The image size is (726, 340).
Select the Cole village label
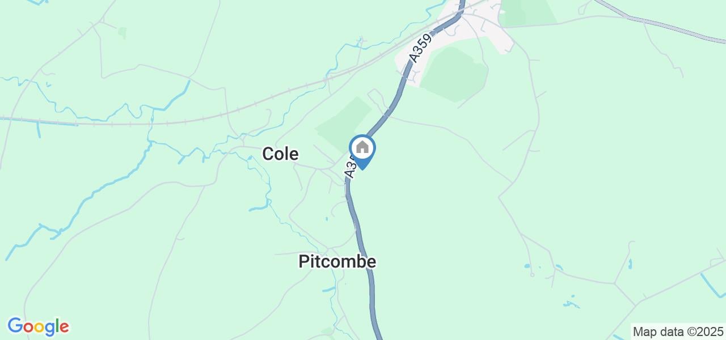coord(280,154)
